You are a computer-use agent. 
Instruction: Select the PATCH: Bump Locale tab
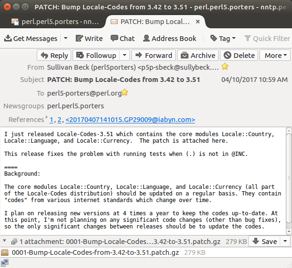tap(151, 22)
